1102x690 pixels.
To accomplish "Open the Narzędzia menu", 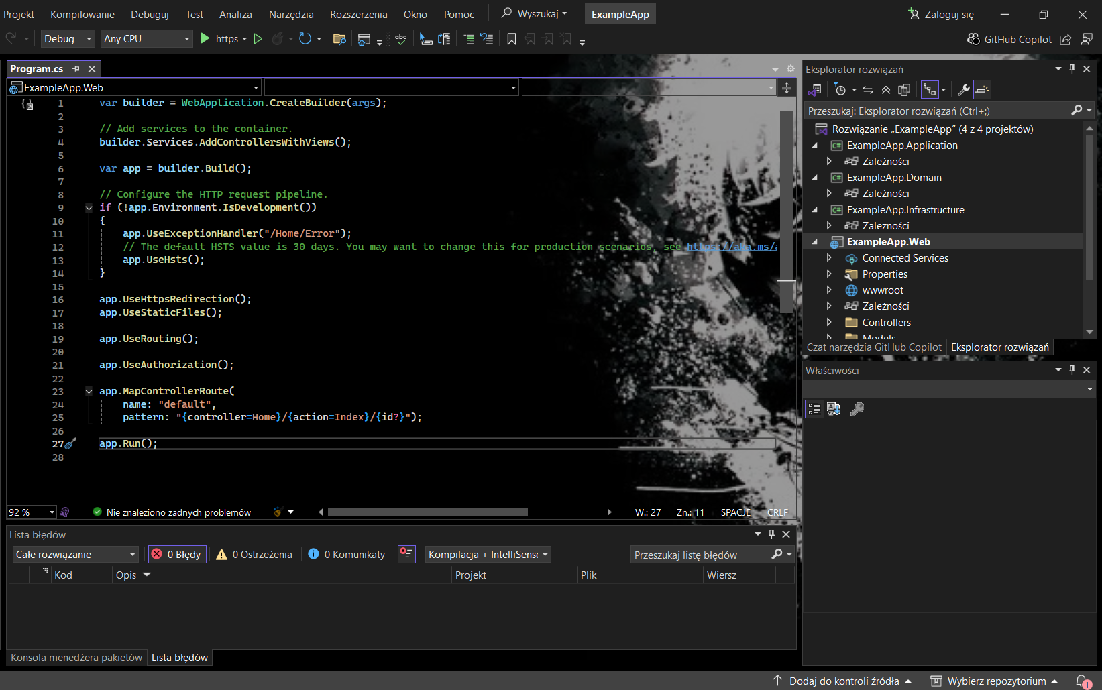I will tap(291, 14).
